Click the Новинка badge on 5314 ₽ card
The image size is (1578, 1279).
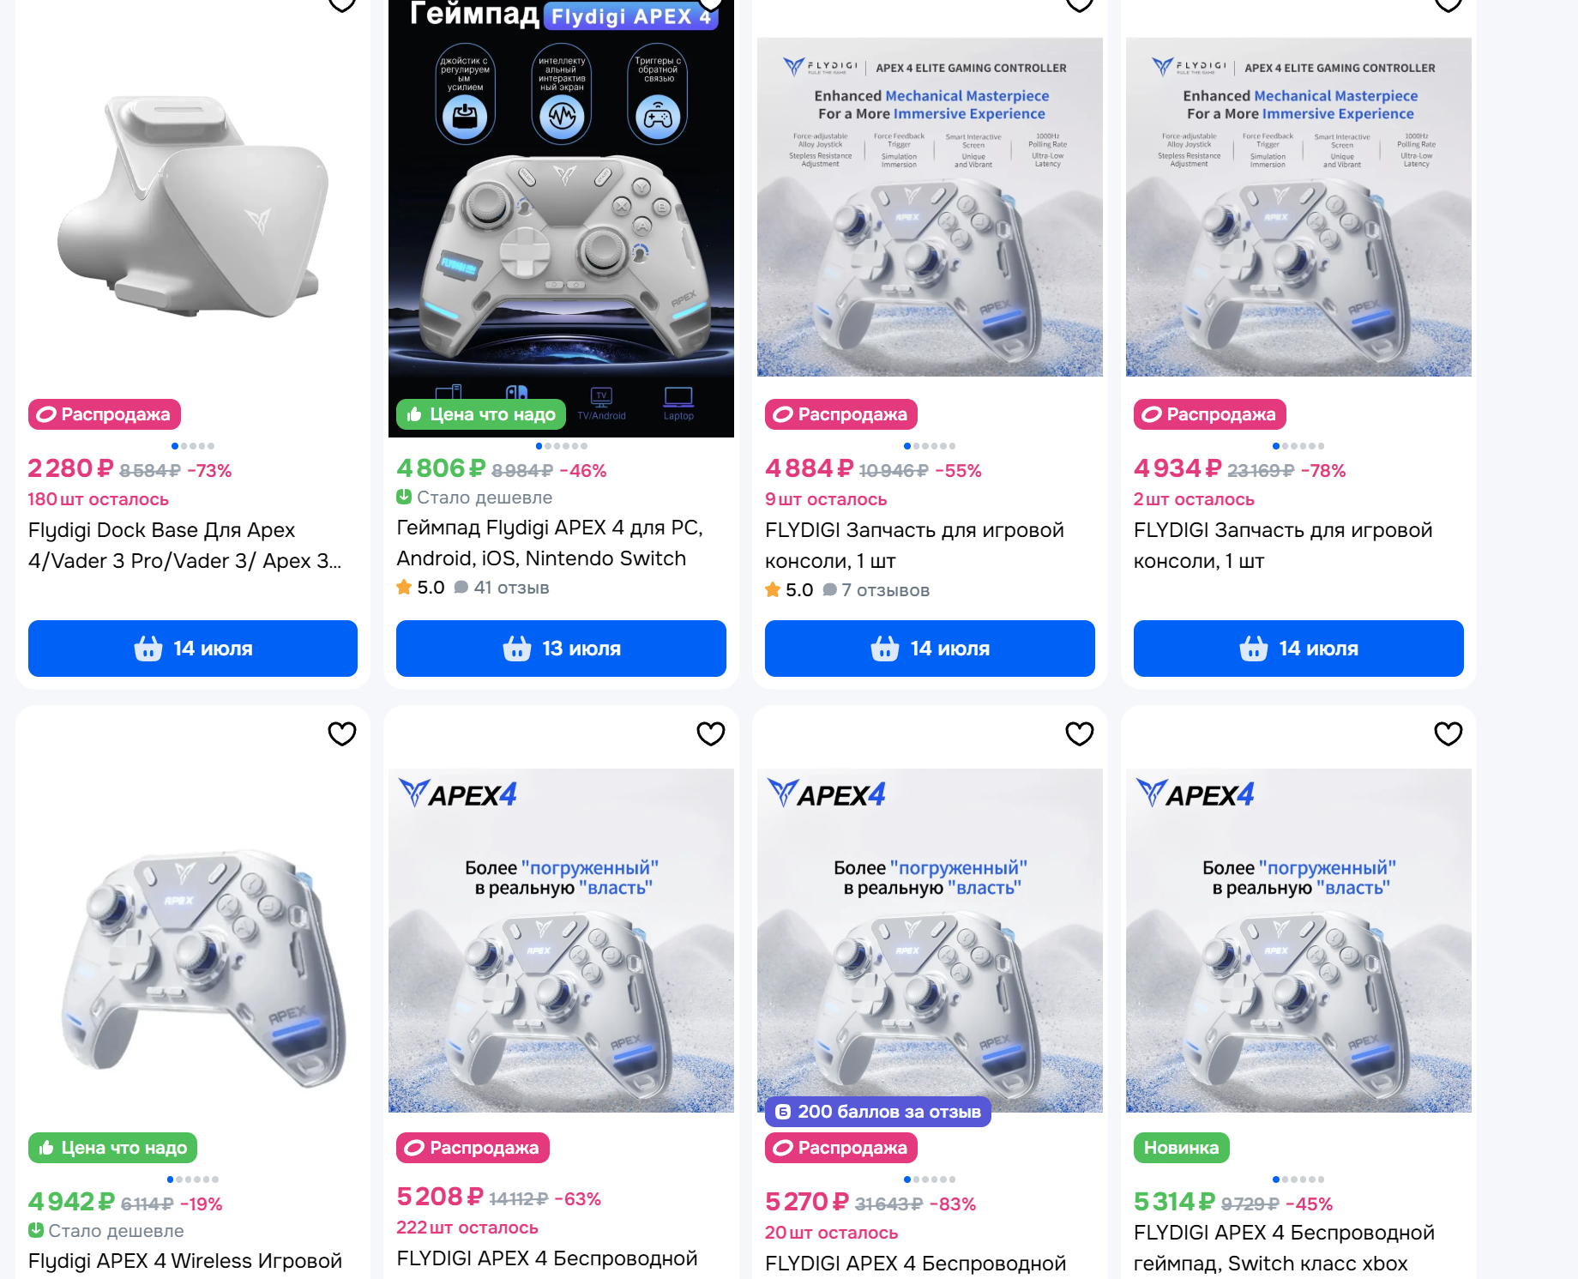(x=1182, y=1148)
